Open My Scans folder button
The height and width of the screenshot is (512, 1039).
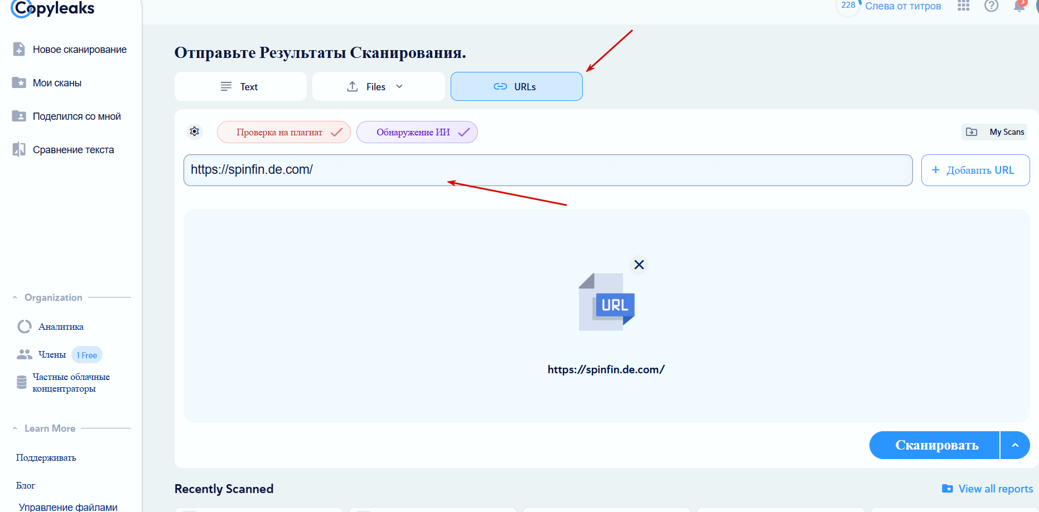coord(994,132)
